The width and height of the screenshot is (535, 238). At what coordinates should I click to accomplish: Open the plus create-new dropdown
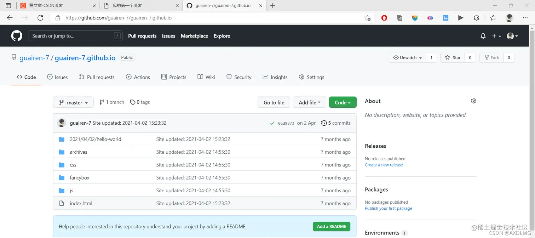click(x=496, y=36)
